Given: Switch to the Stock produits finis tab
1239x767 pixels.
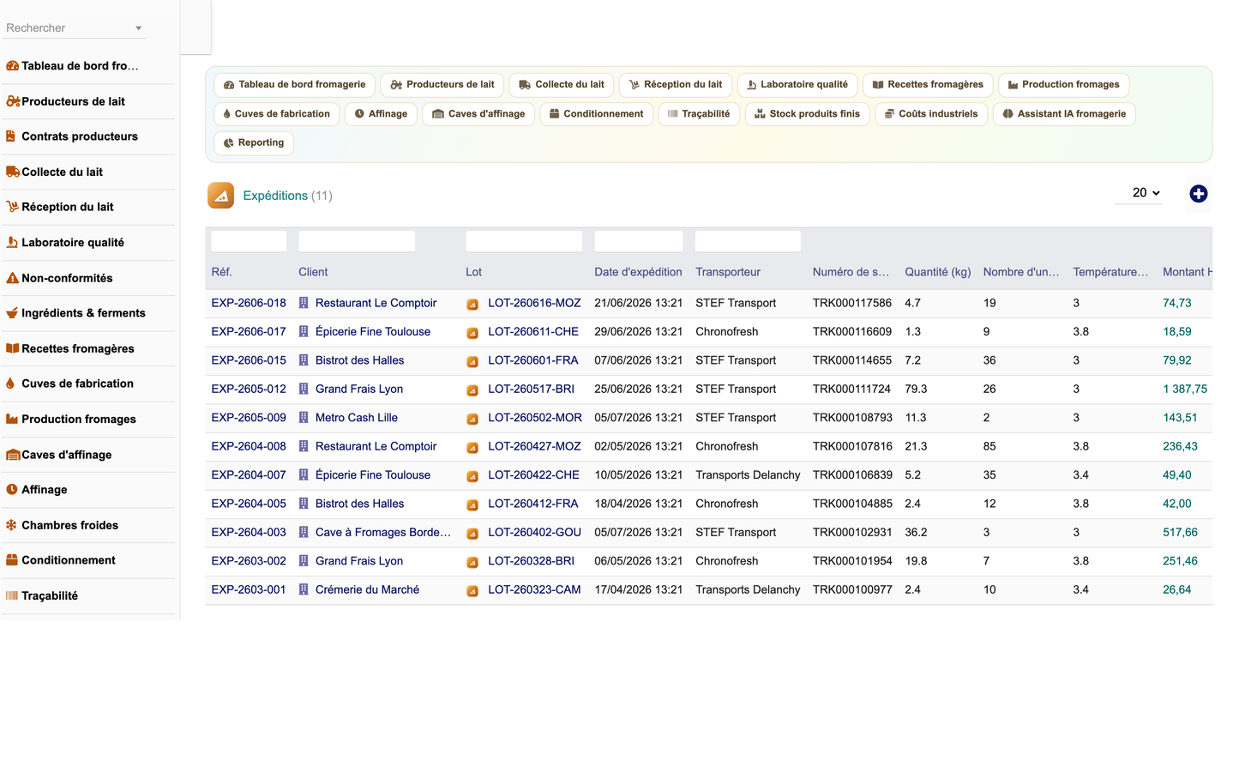Looking at the screenshot, I should tap(808, 114).
